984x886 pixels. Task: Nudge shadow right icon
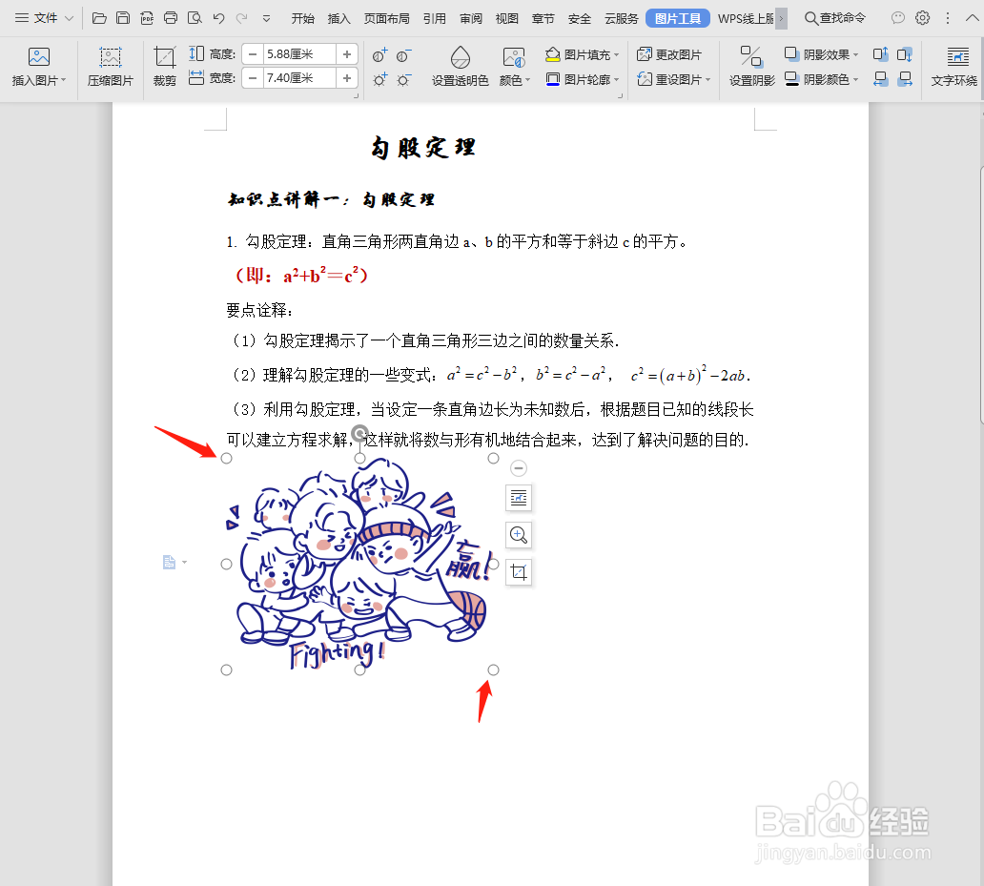point(905,79)
